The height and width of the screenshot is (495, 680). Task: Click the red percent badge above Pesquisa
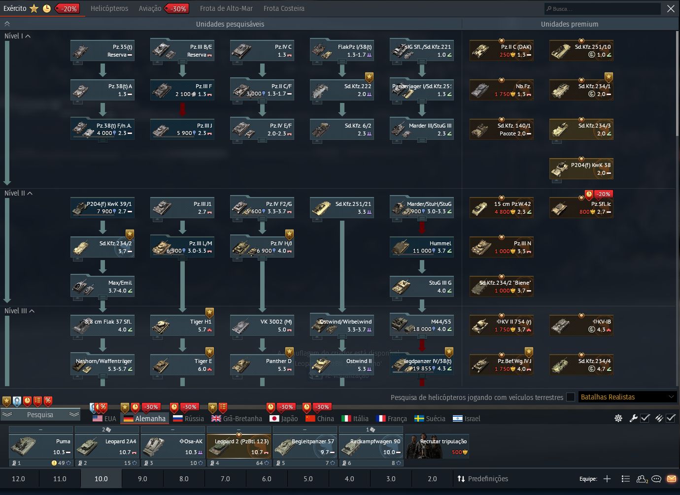point(48,401)
